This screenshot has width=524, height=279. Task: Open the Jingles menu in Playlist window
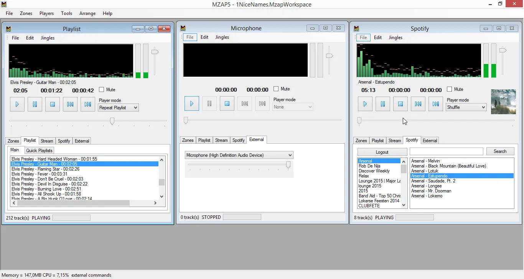click(x=48, y=38)
